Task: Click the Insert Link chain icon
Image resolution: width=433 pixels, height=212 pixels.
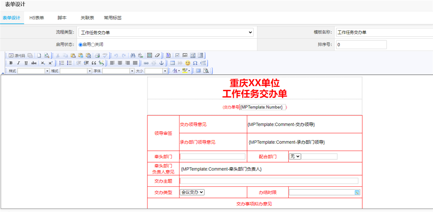Action: tap(146, 63)
